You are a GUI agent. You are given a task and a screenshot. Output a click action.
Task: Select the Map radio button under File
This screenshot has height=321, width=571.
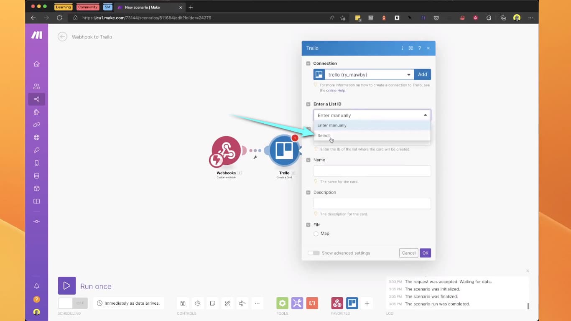pos(316,234)
